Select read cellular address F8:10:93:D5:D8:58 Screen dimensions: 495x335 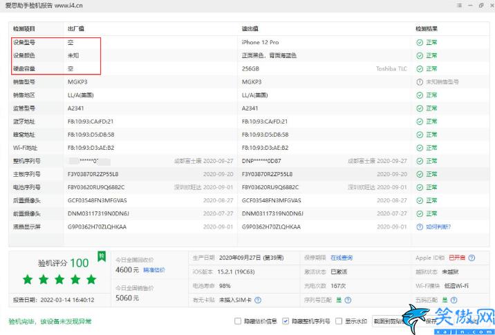click(x=265, y=135)
